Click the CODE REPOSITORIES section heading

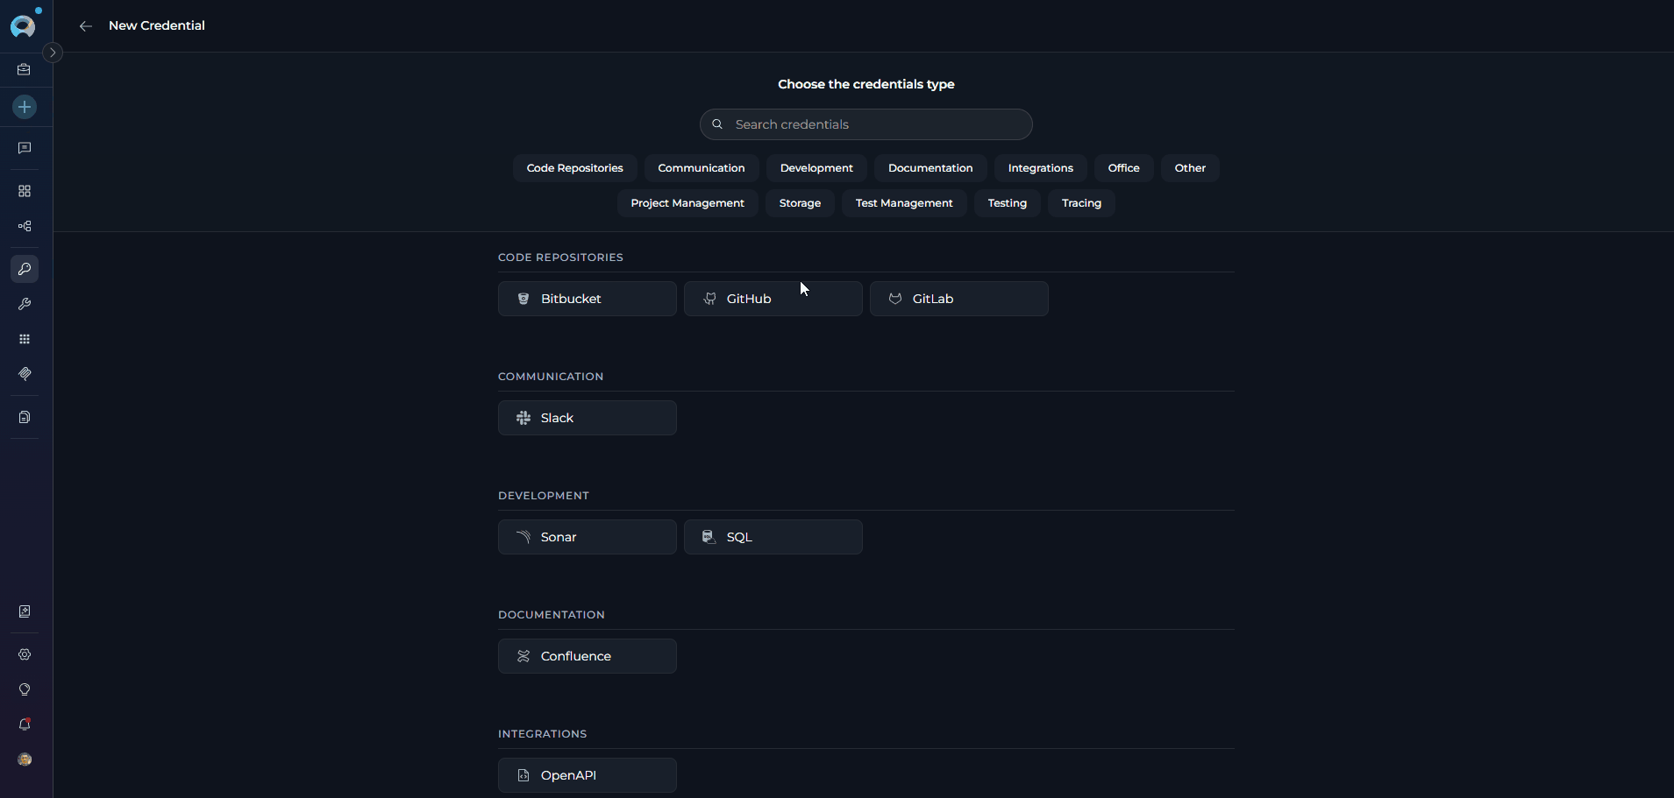coord(560,258)
